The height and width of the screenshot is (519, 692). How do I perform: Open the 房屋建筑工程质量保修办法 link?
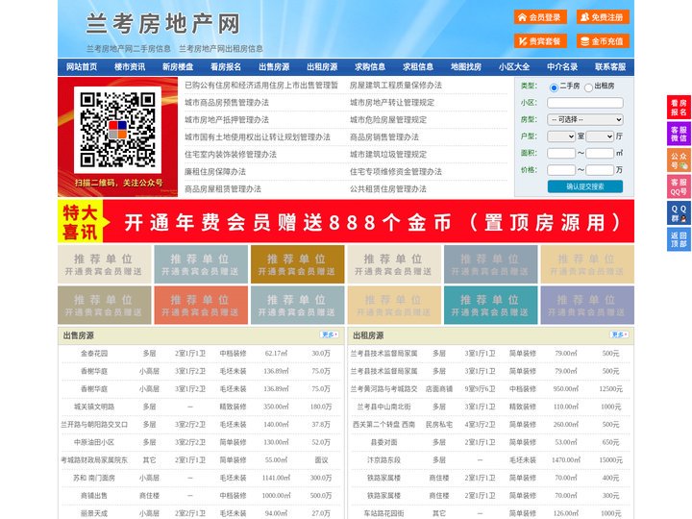click(395, 86)
